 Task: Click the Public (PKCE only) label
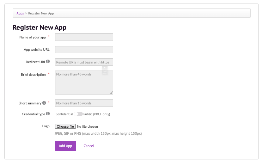[x=97, y=114]
